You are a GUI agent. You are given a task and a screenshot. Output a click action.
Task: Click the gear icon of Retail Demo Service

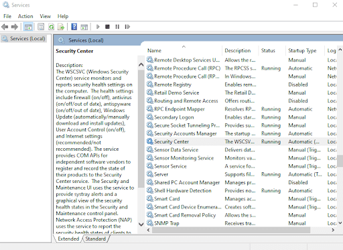click(x=149, y=92)
